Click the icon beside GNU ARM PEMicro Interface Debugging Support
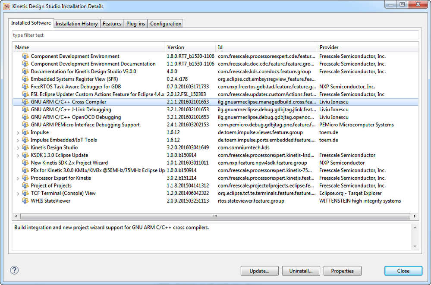The image size is (431, 285). (25, 125)
